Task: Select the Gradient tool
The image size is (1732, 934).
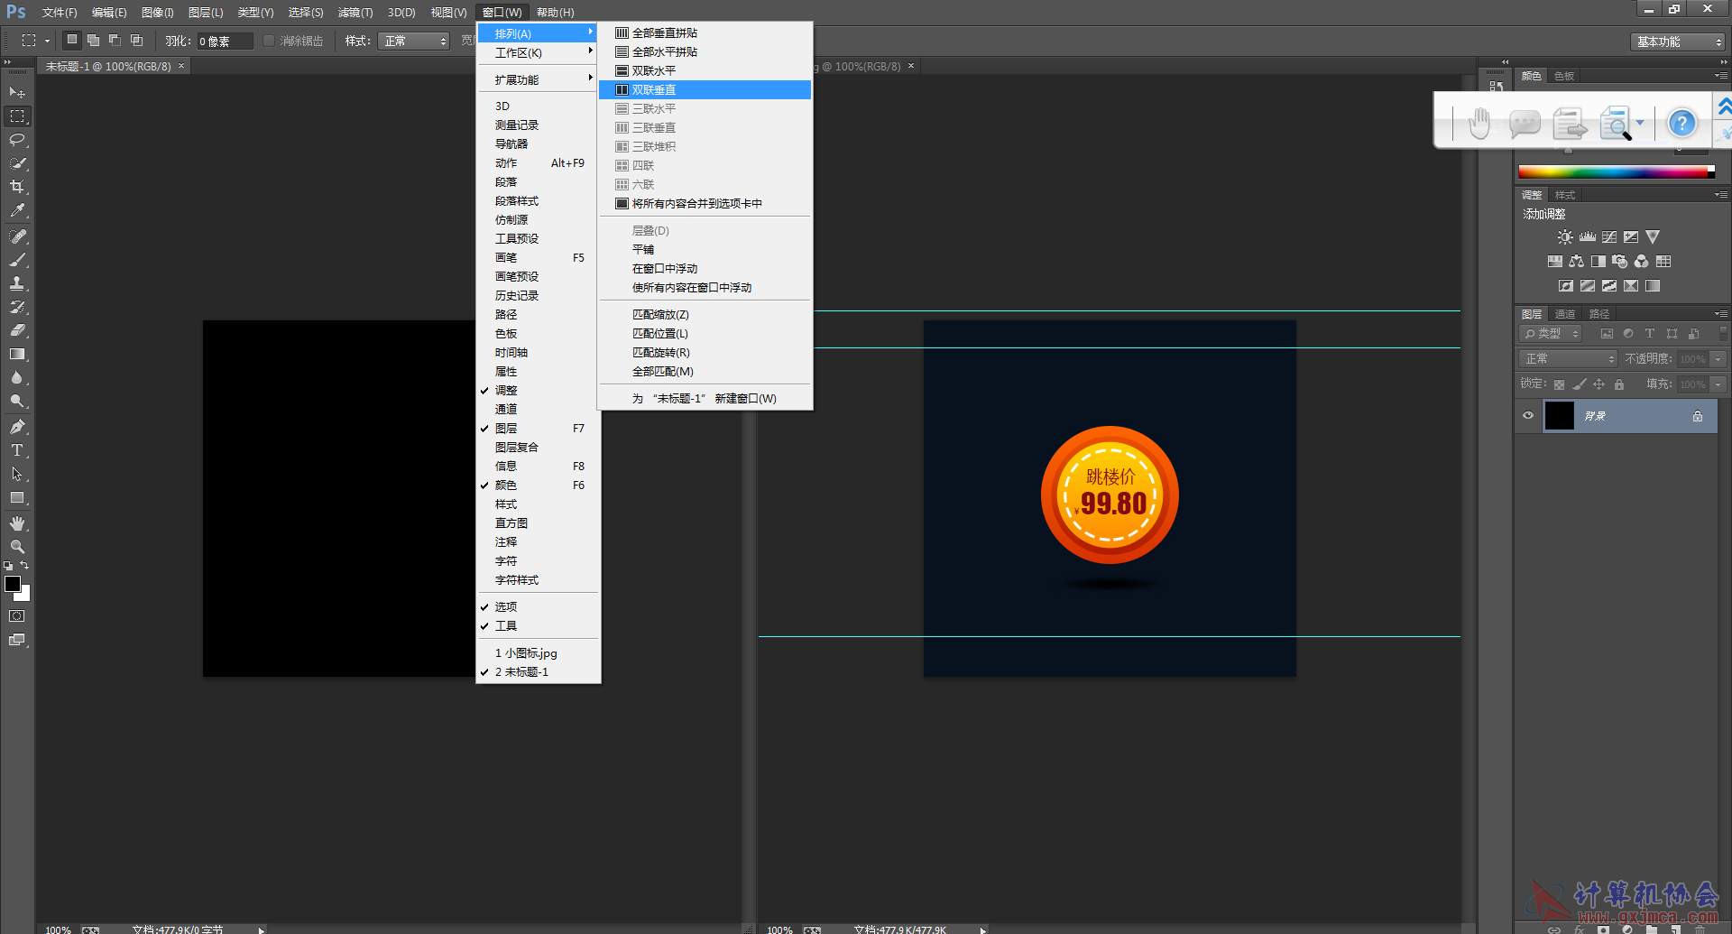Action: 17,354
